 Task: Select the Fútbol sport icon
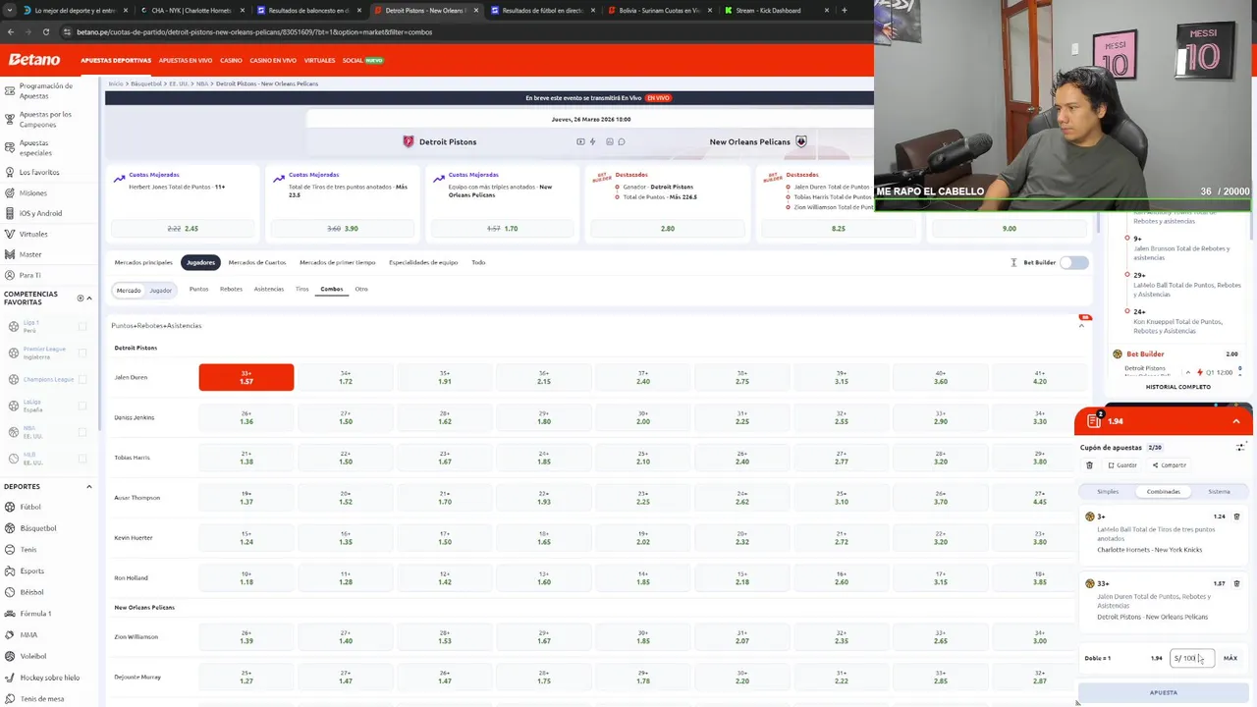(9, 507)
